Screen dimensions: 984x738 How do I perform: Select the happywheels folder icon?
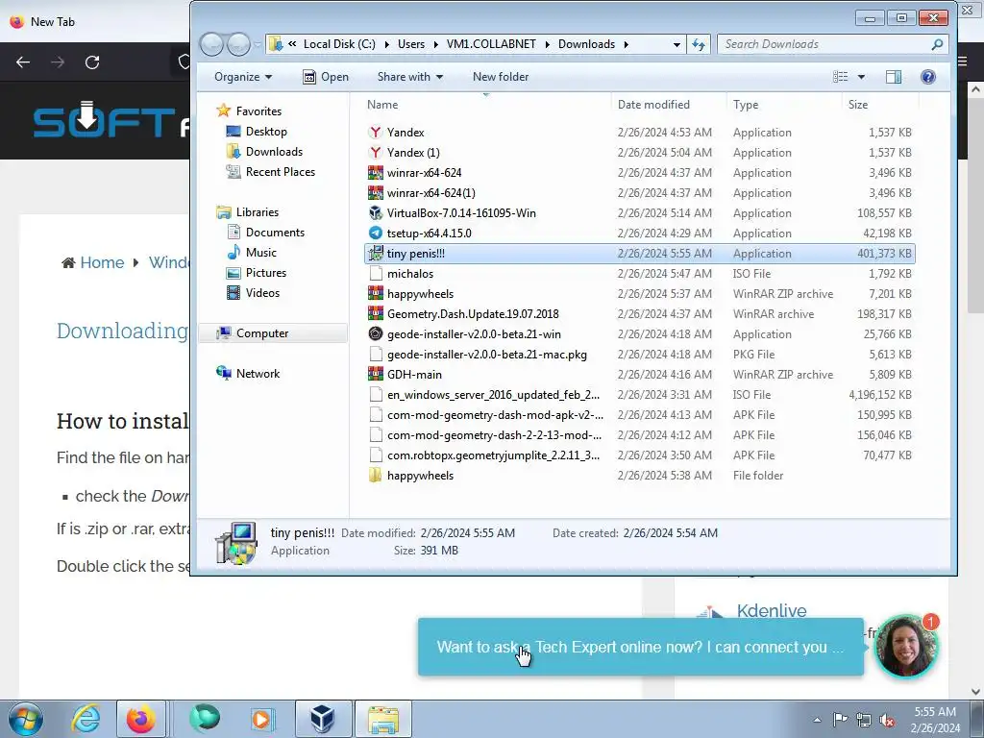click(376, 475)
